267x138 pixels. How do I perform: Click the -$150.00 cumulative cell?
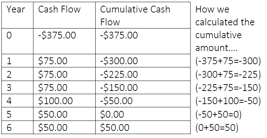(x=143, y=87)
